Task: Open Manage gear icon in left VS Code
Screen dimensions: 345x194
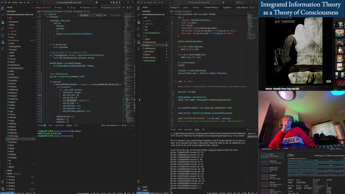Action: [x=2, y=188]
